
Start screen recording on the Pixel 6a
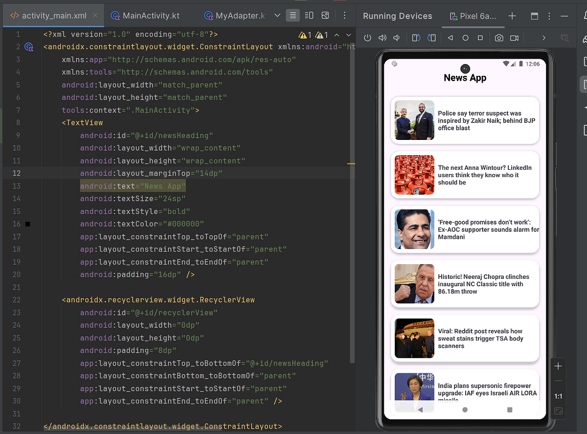[x=515, y=37]
